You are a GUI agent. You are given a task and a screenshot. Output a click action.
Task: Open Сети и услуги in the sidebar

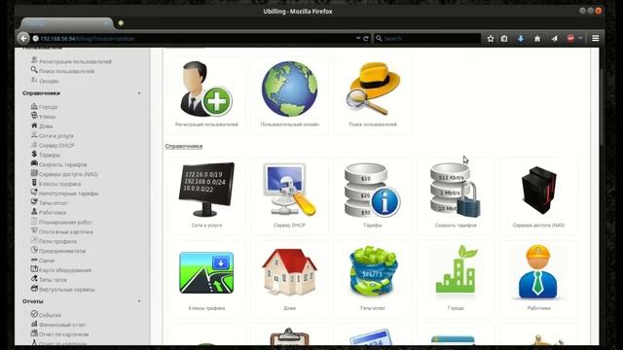pos(56,136)
